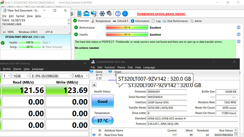
Task: Open Notepad File menu
Action: [4, 16]
